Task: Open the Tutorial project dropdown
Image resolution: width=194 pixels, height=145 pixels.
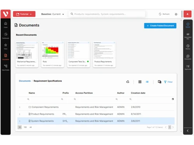Action: (x=24, y=14)
